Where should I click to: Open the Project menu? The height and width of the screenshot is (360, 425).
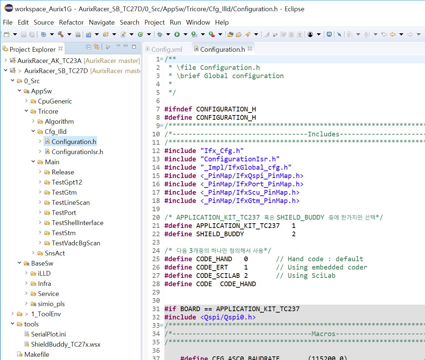pyautogui.click(x=155, y=22)
